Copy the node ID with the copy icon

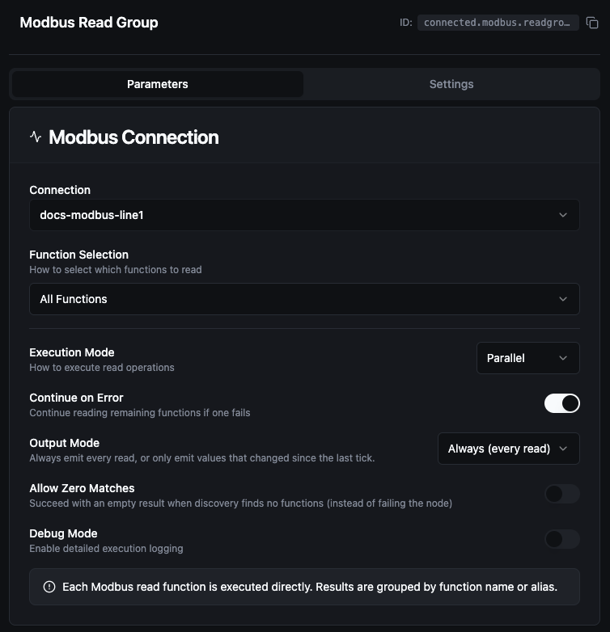pyautogui.click(x=592, y=23)
